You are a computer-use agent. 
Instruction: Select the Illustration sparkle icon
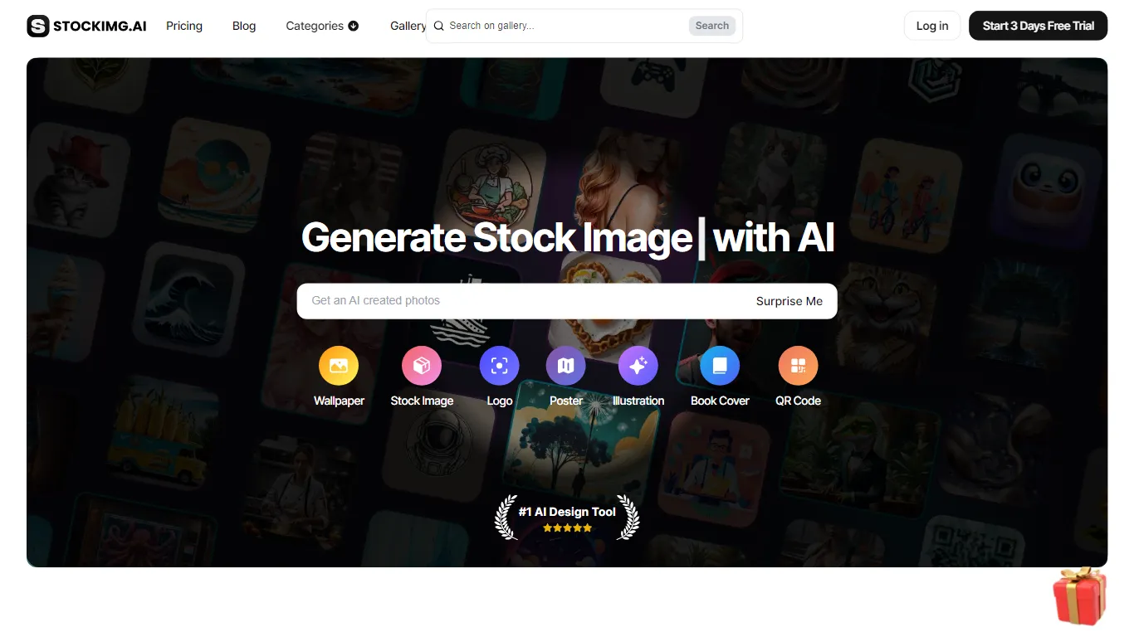pyautogui.click(x=638, y=366)
